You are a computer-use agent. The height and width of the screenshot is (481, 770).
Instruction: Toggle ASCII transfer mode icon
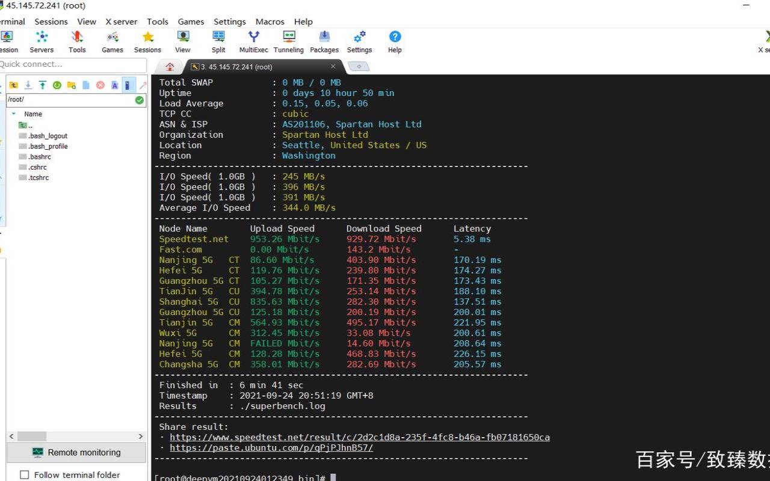[x=114, y=85]
